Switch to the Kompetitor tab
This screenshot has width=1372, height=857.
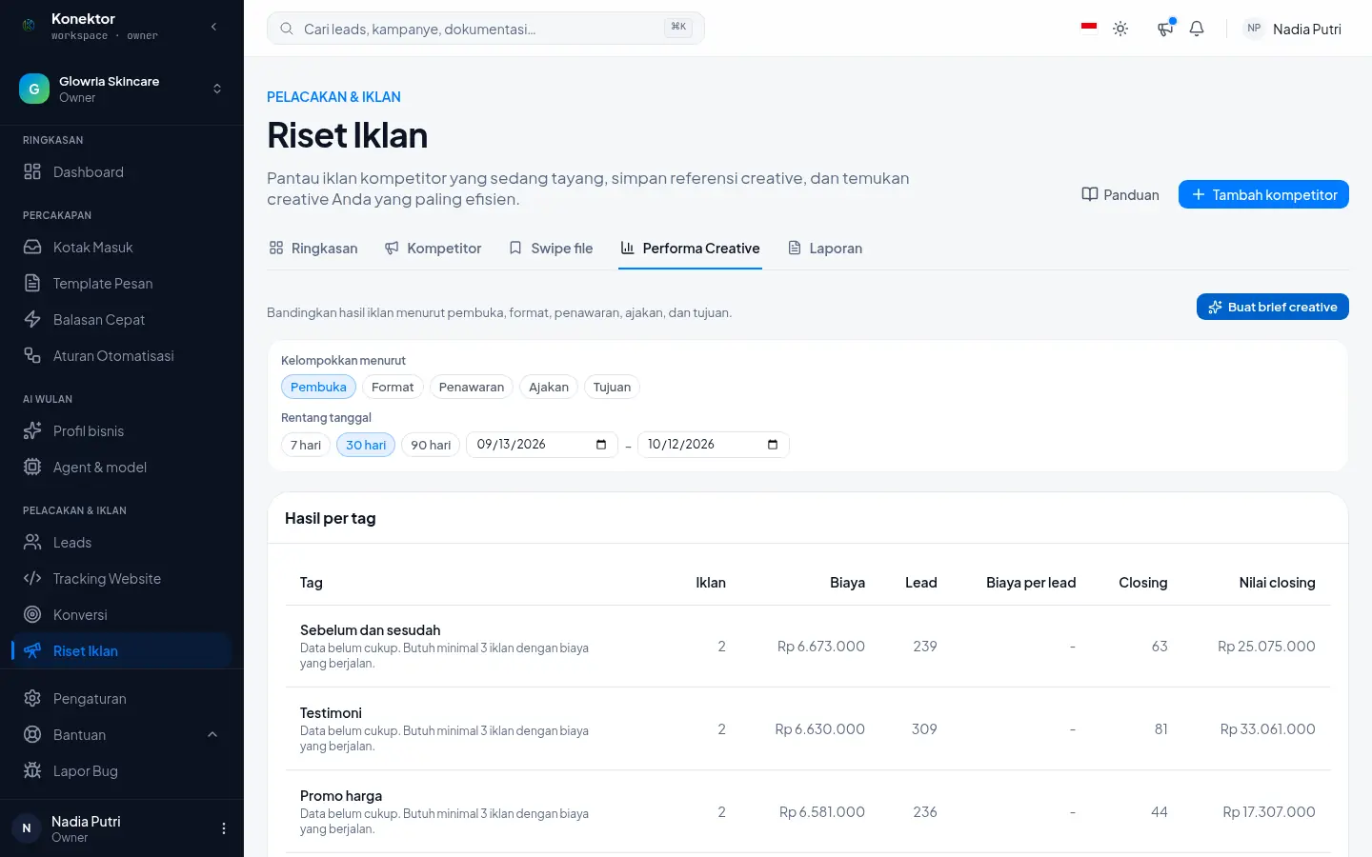[x=433, y=249]
